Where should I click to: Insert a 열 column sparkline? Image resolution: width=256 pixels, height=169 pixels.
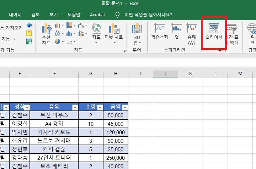point(177,28)
